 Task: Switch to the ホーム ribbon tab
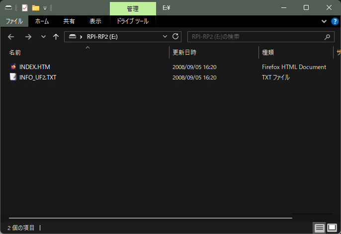tap(42, 21)
